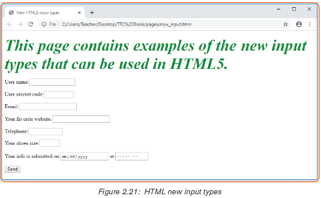The image size is (321, 198).
Task: Click into the Email input box
Action: [48, 107]
